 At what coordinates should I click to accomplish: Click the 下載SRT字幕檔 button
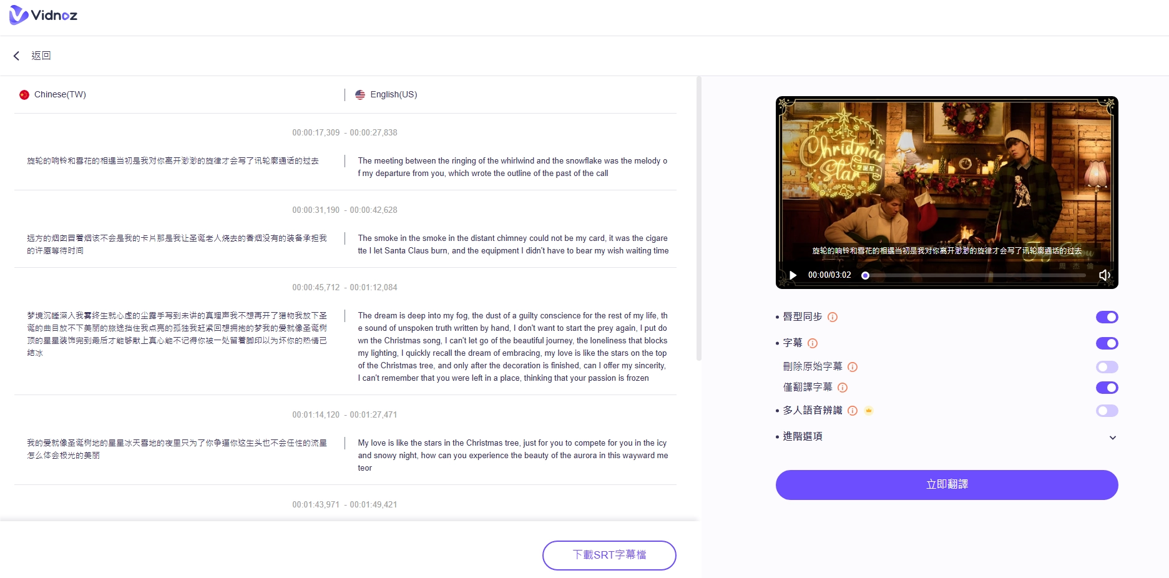click(x=609, y=555)
